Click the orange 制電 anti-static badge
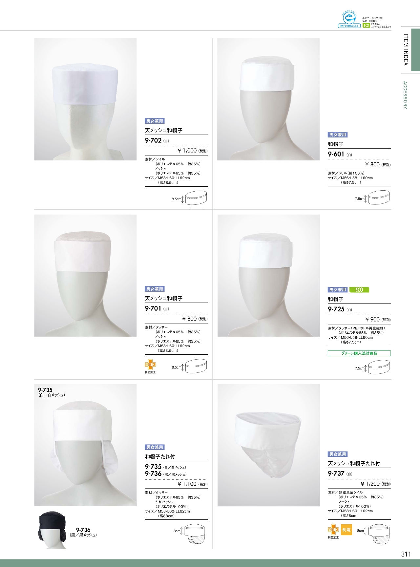Screen dimensions: 420x567 [x=346, y=530]
